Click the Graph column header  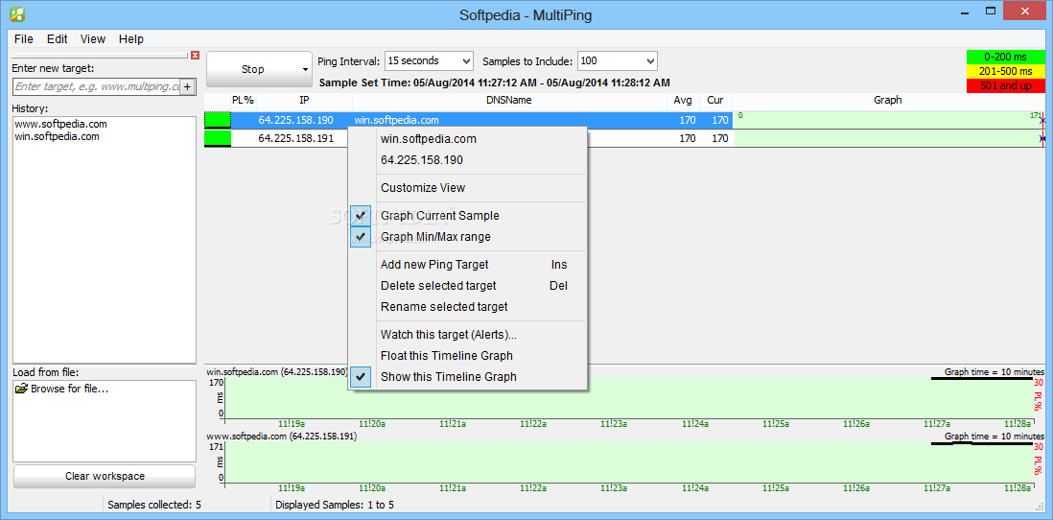[x=888, y=100]
